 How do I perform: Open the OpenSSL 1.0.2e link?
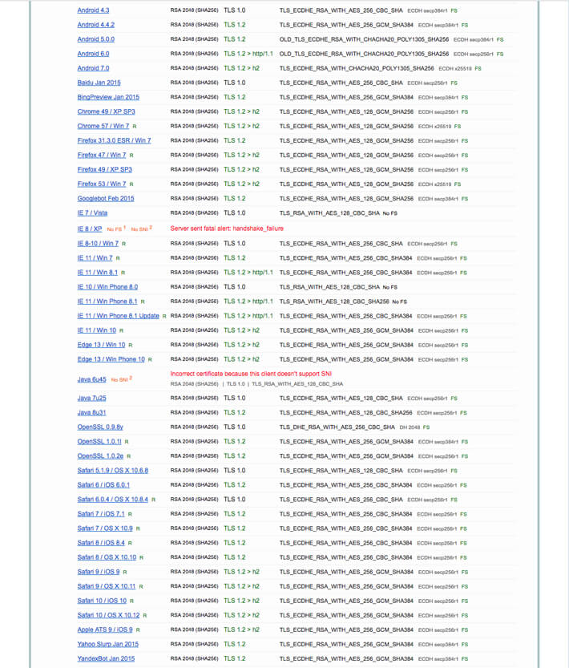click(99, 455)
